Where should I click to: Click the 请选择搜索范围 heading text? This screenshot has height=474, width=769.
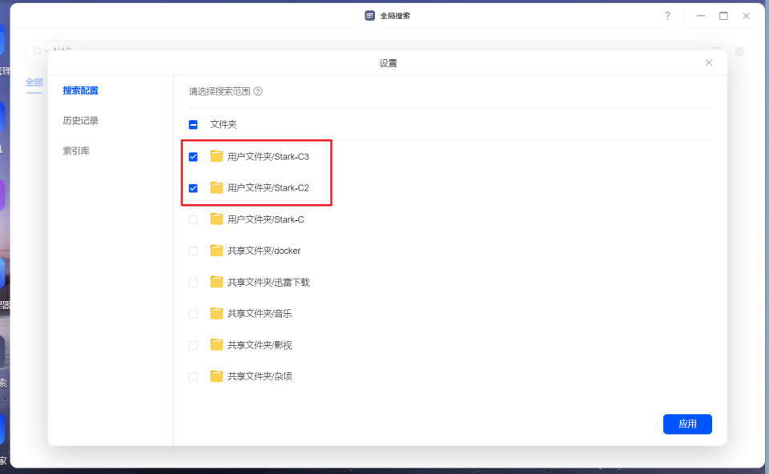[x=219, y=91]
